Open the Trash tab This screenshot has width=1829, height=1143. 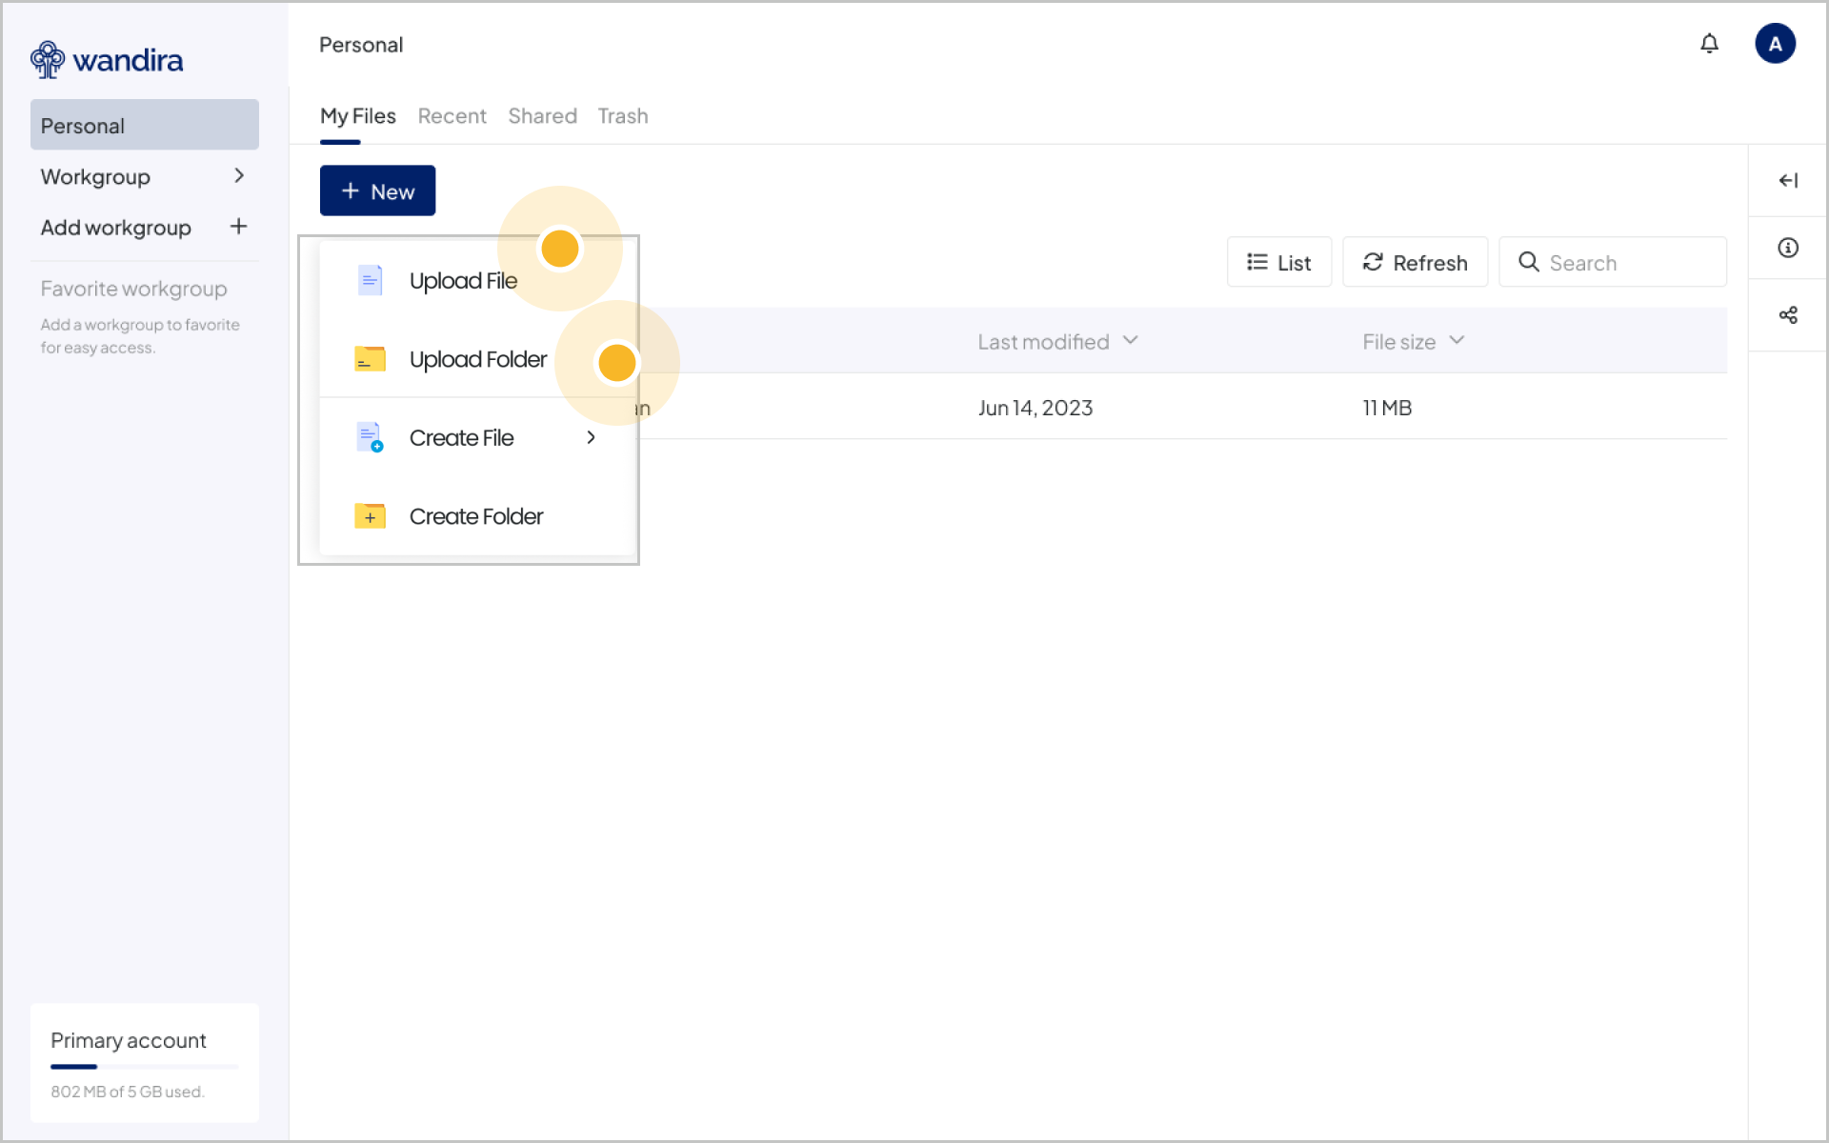(x=622, y=116)
